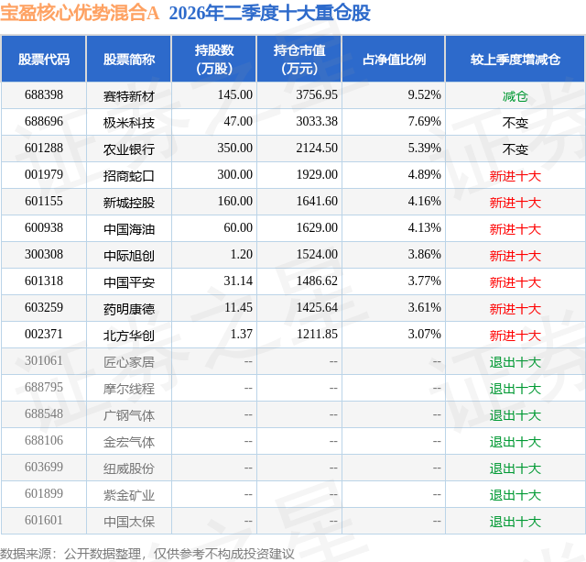Open the 紫金矿业 stock name
The height and width of the screenshot is (562, 586).
[x=129, y=495]
